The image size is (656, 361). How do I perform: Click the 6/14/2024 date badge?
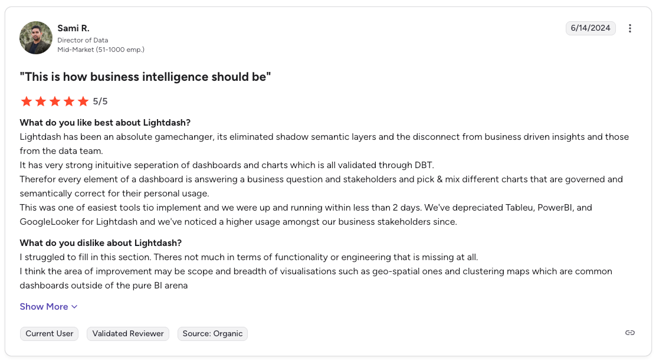click(x=591, y=28)
